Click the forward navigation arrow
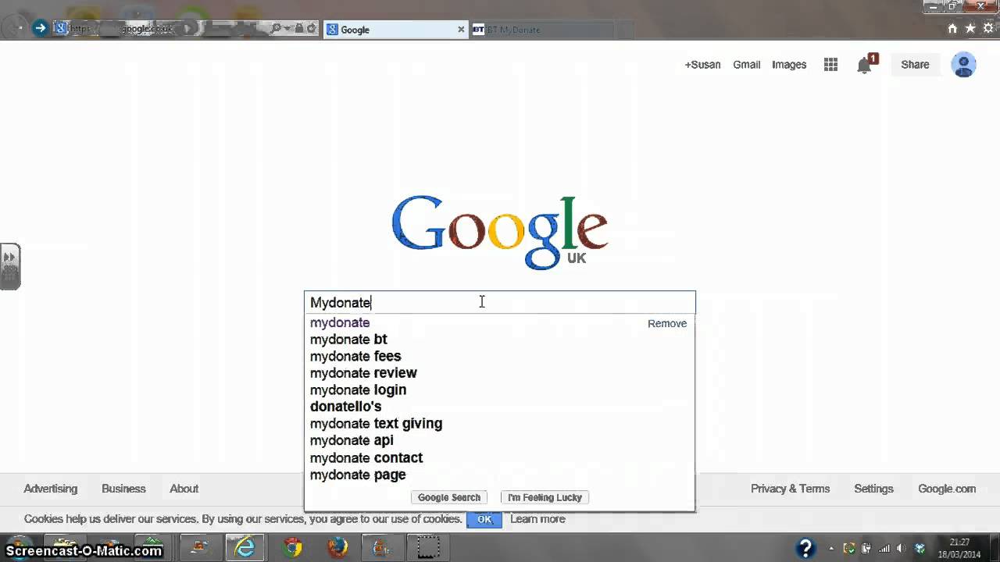Image resolution: width=1000 pixels, height=562 pixels. point(40,28)
